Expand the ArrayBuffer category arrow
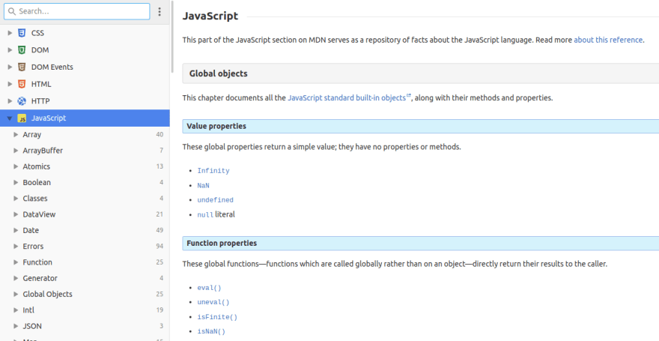Image resolution: width=659 pixels, height=341 pixels. click(16, 151)
